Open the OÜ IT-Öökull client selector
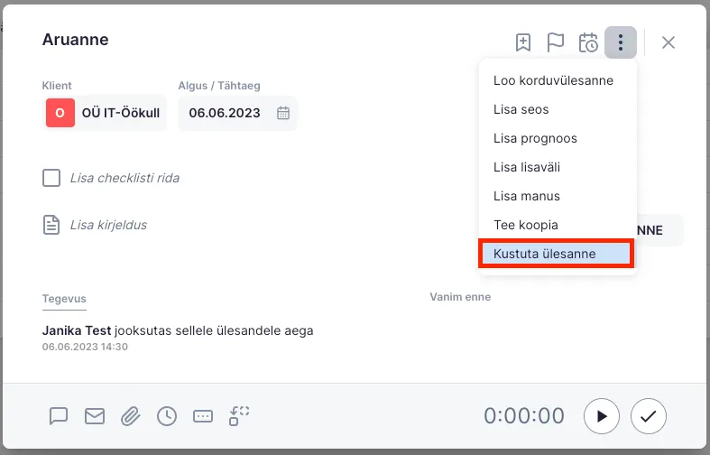This screenshot has height=455, width=710. (105, 113)
